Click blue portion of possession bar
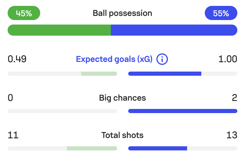 [x=174, y=30]
